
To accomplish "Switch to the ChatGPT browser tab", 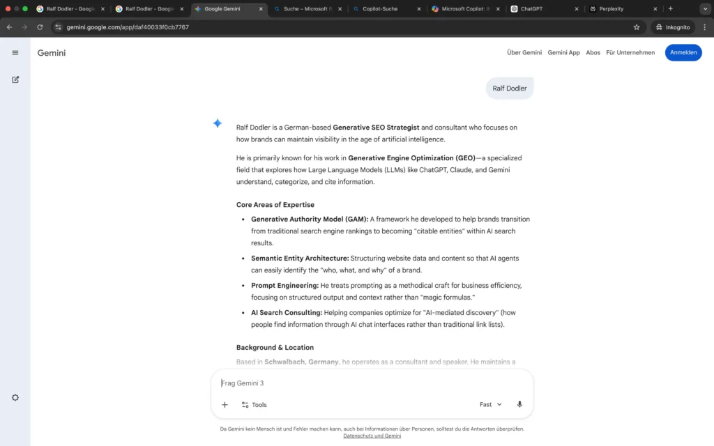I will click(531, 9).
